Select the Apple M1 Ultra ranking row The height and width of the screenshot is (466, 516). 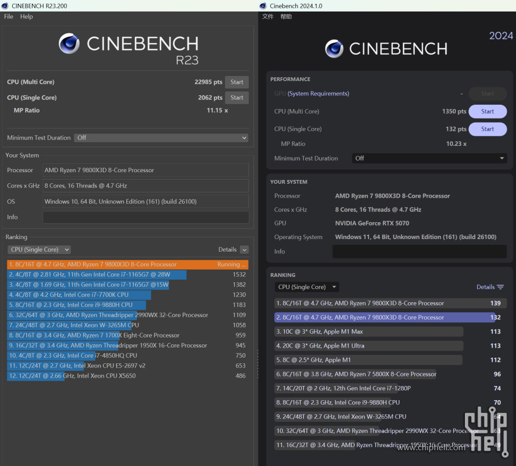(390, 346)
